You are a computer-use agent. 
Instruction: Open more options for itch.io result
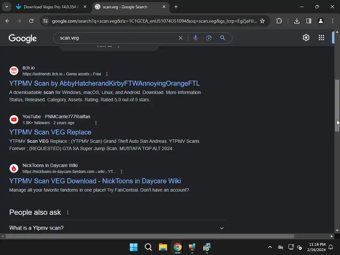(x=107, y=74)
